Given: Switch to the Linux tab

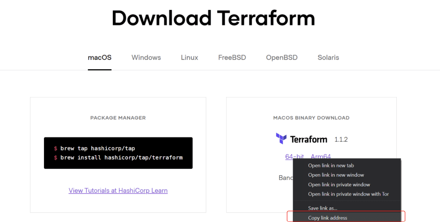Looking at the screenshot, I should (x=189, y=57).
